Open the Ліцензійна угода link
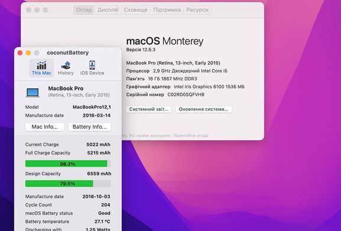Screen dimensions: 341x231 coord(191,136)
